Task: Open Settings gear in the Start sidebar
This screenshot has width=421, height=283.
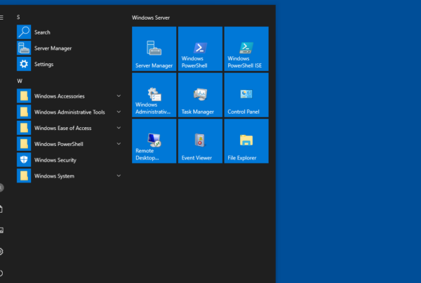Action: [x=1, y=251]
